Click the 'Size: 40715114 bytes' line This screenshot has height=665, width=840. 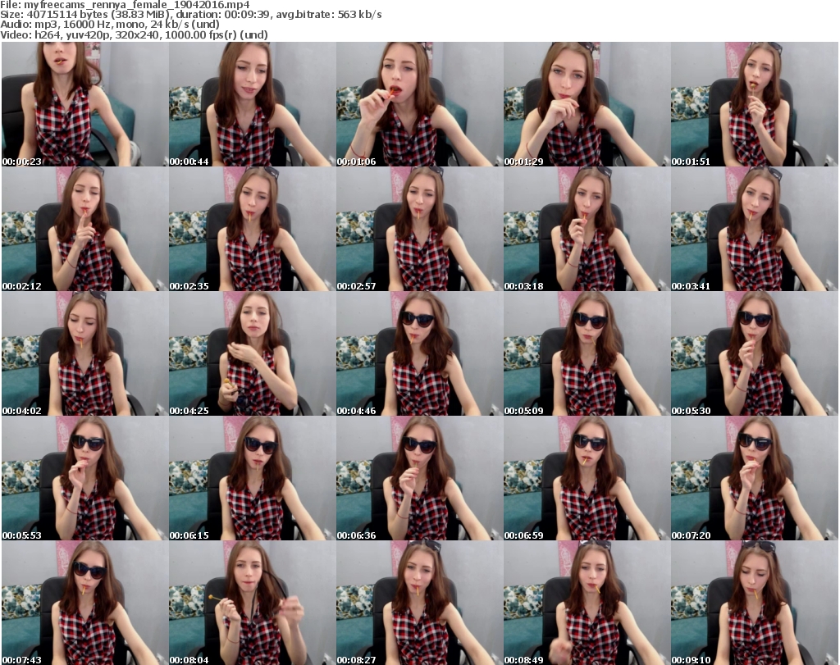(190, 15)
